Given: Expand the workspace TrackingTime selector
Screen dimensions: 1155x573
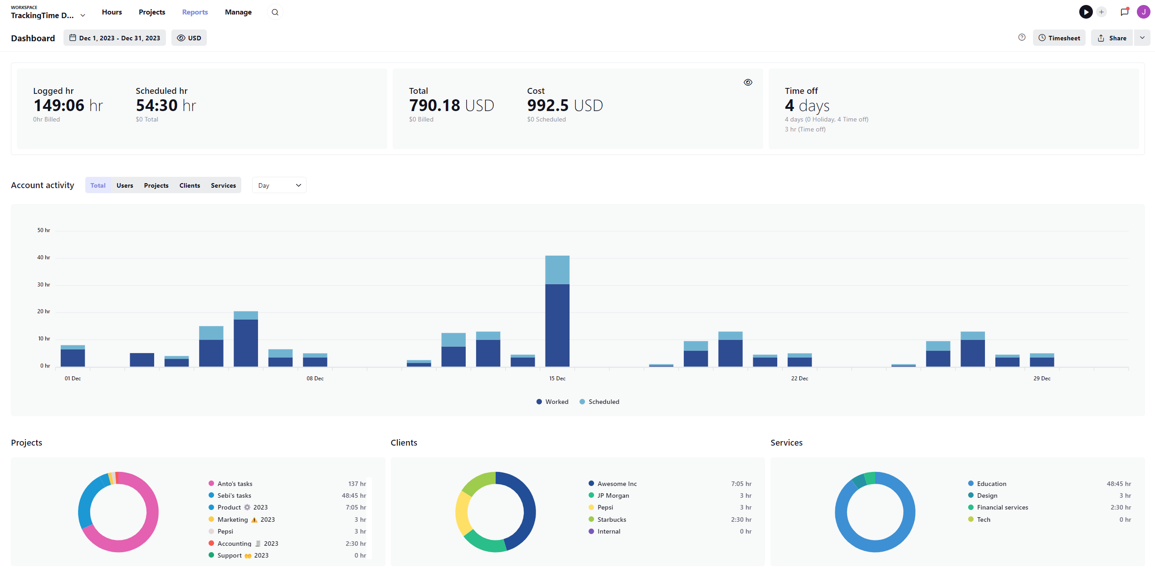Looking at the screenshot, I should point(48,12).
